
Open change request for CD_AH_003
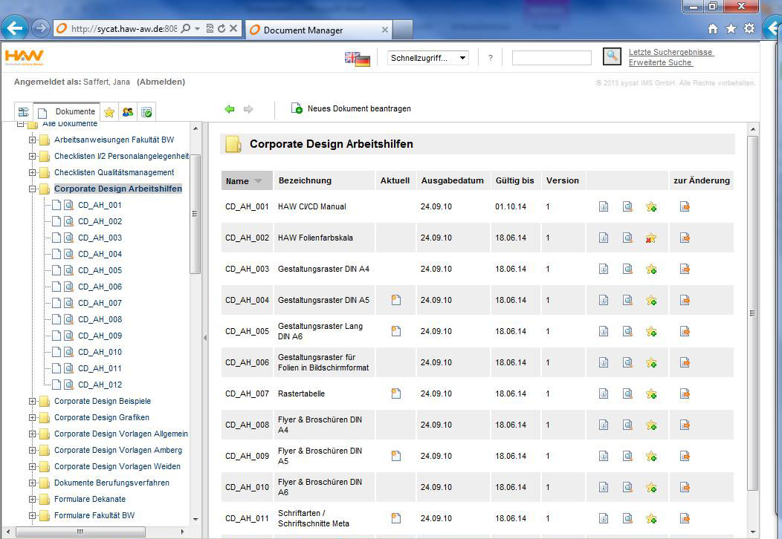point(685,269)
